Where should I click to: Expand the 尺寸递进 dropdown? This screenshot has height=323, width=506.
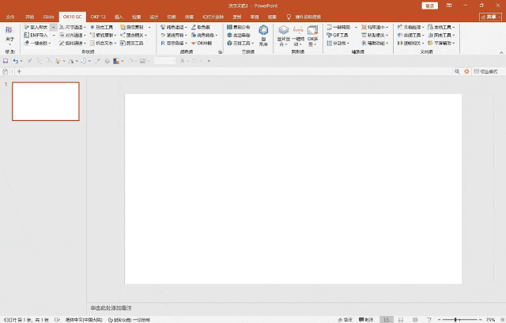pyautogui.click(x=85, y=27)
